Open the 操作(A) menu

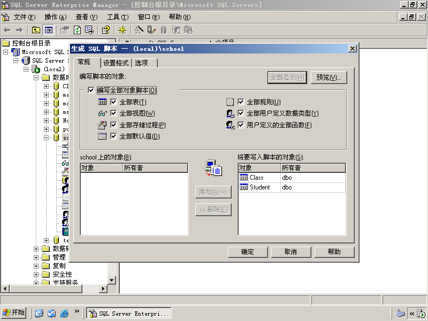tap(56, 17)
